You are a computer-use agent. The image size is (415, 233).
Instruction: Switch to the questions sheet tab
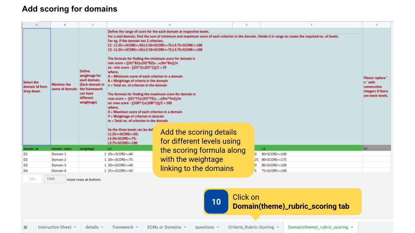204,227
